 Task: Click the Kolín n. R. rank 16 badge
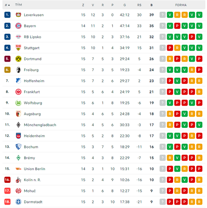point(7,180)
